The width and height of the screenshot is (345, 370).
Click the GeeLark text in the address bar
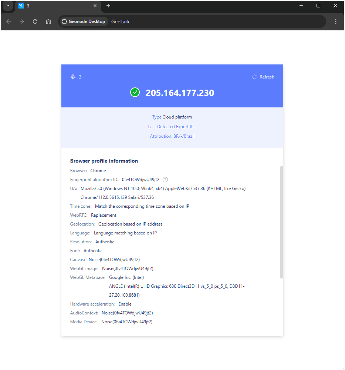[120, 21]
